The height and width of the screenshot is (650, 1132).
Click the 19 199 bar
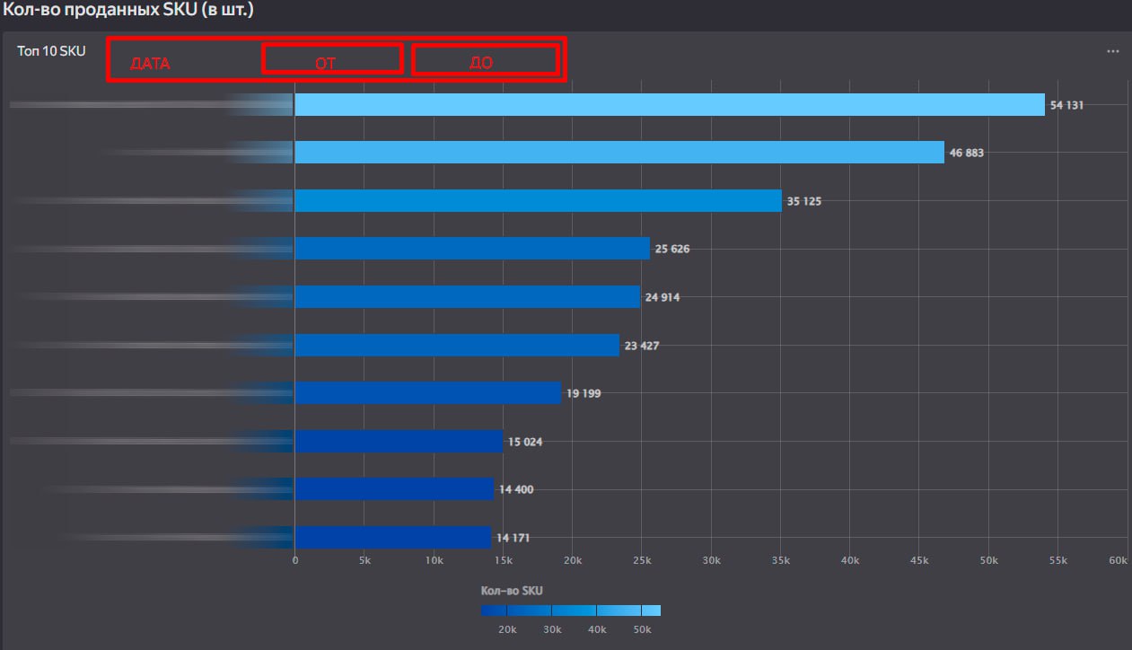coord(428,393)
